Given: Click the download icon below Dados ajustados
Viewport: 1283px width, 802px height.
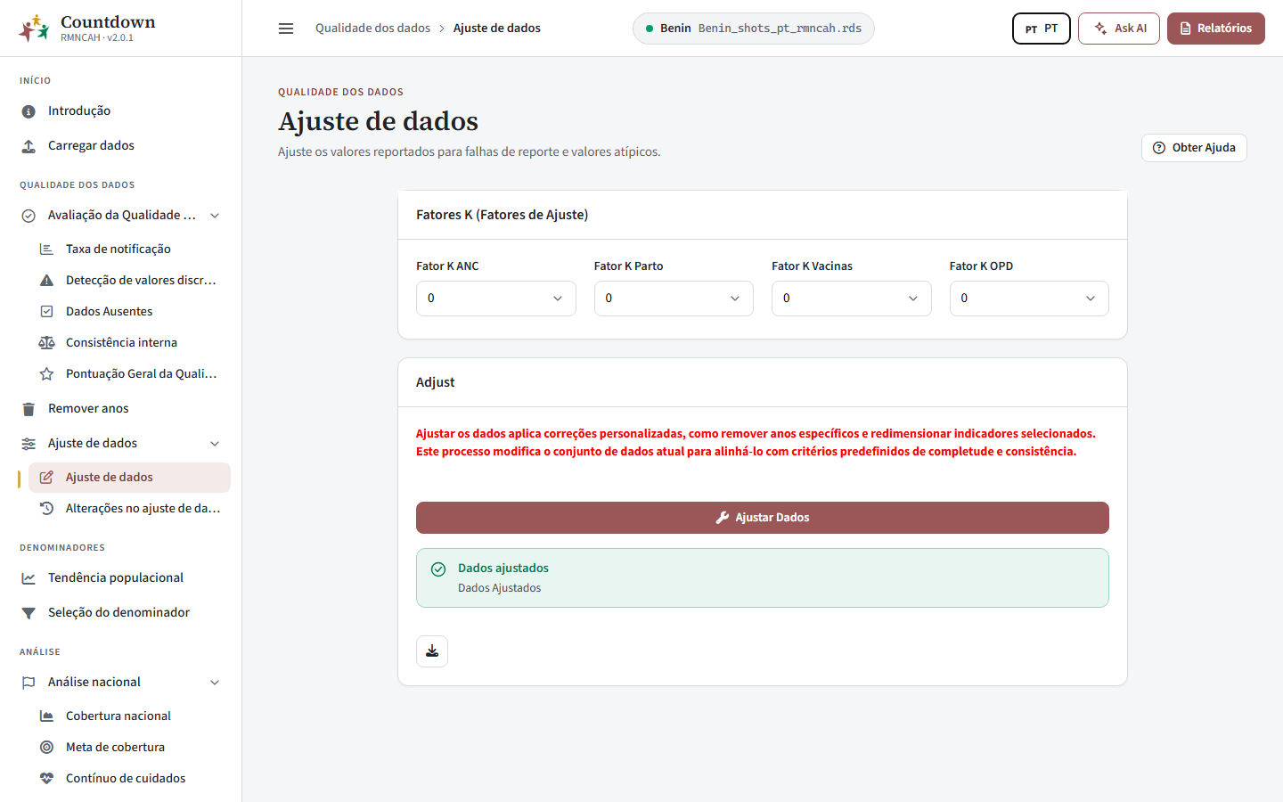Looking at the screenshot, I should coord(432,651).
